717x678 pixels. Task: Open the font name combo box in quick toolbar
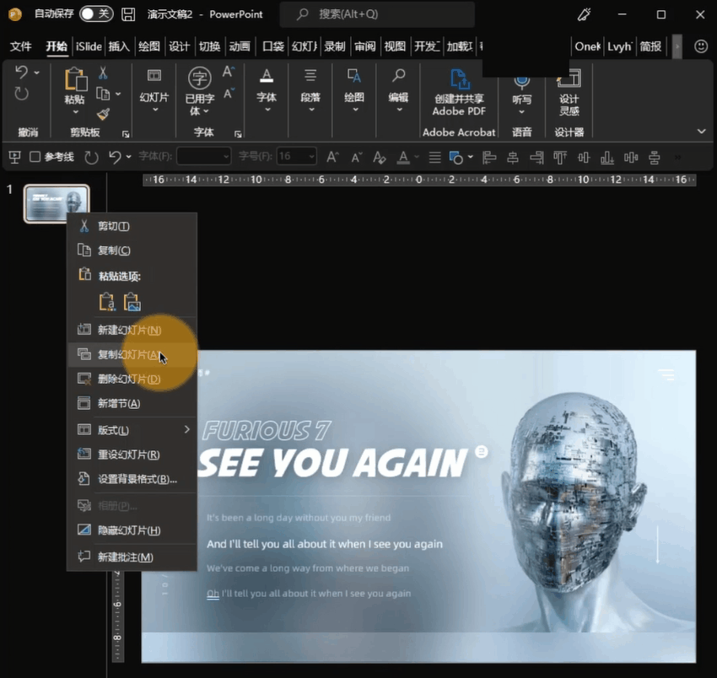(203, 156)
